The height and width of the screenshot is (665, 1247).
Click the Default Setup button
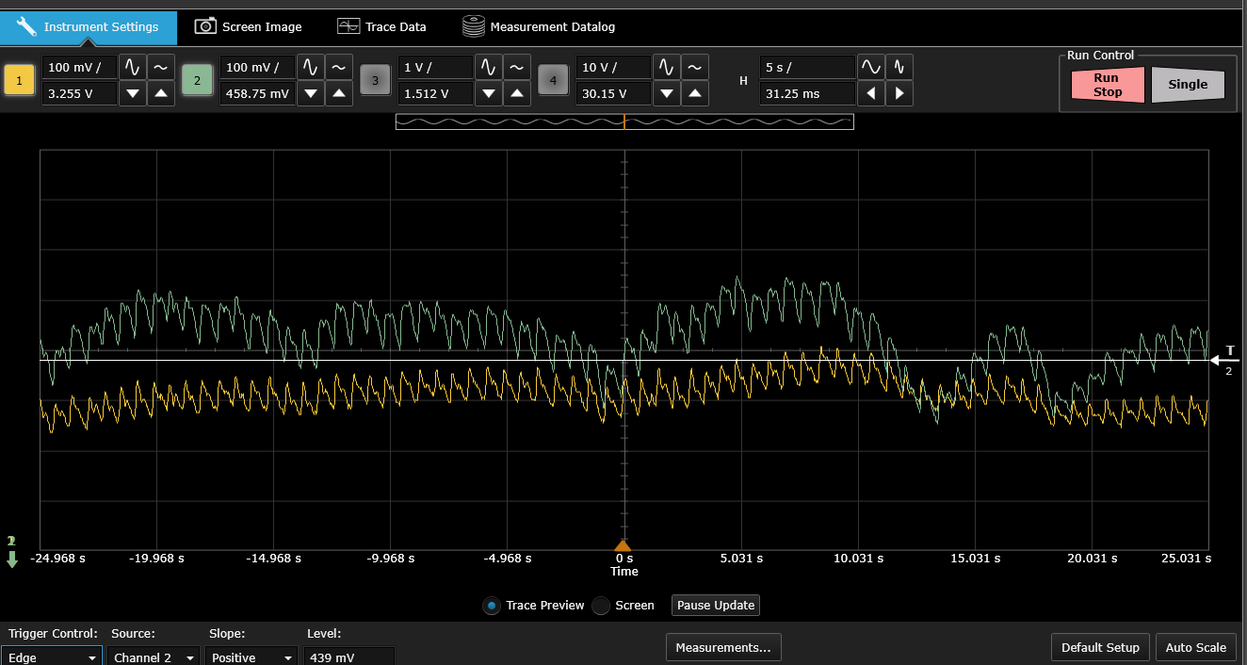[1100, 647]
